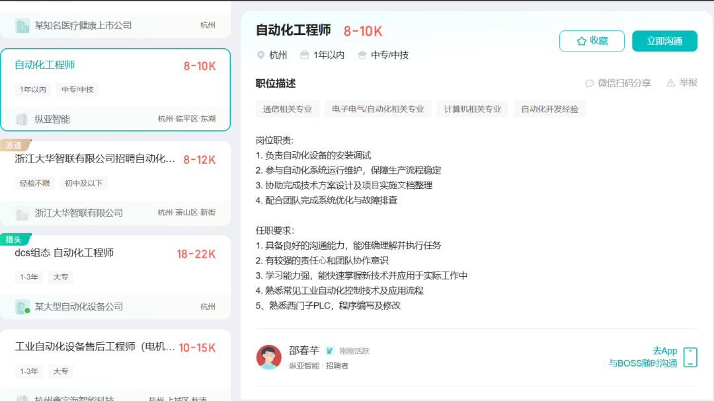Click the 自动化开发经验 tag
Screen dimensions: 714x401
tap(549, 109)
